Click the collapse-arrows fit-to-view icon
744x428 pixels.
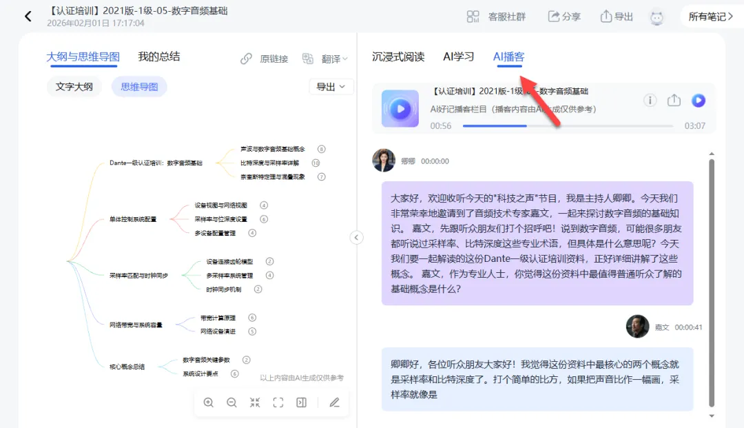pyautogui.click(x=255, y=402)
